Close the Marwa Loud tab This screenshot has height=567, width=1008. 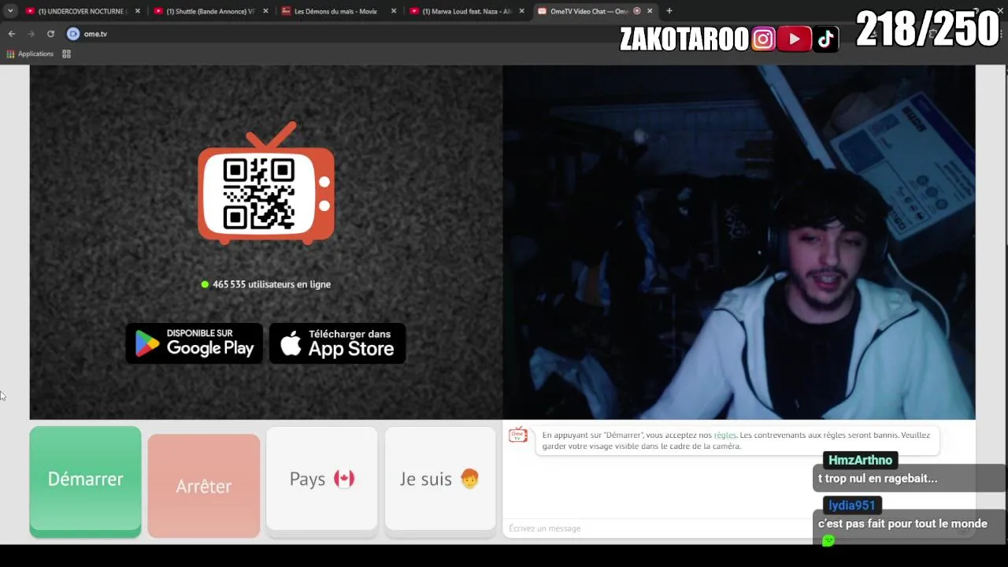[x=521, y=11]
